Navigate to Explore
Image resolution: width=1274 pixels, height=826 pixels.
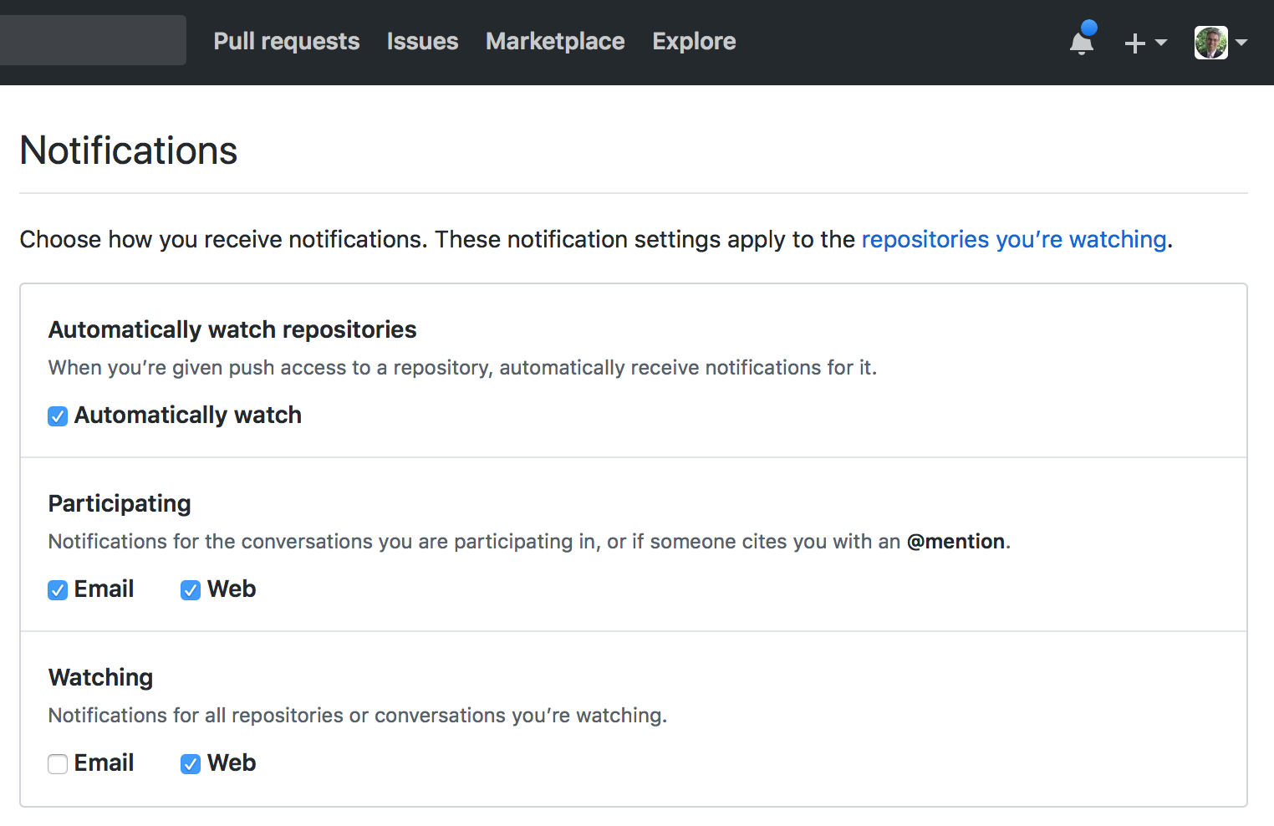pos(693,41)
